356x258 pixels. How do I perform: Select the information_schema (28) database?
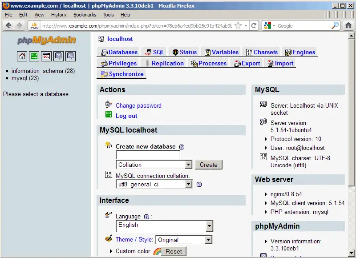[43, 71]
